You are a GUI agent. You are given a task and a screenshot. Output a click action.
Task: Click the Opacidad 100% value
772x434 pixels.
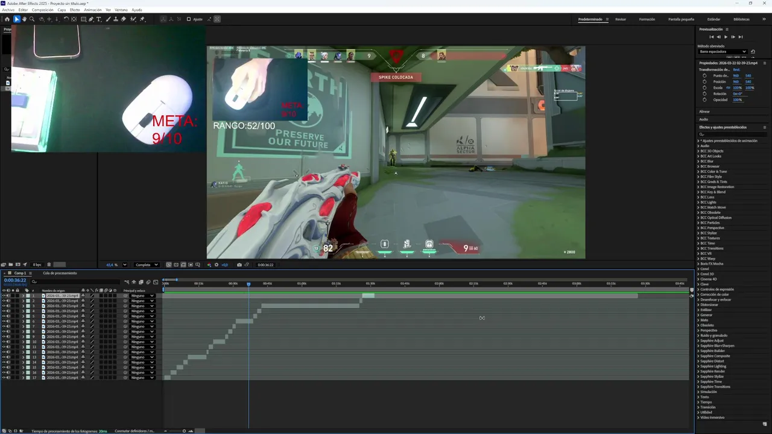(x=737, y=99)
